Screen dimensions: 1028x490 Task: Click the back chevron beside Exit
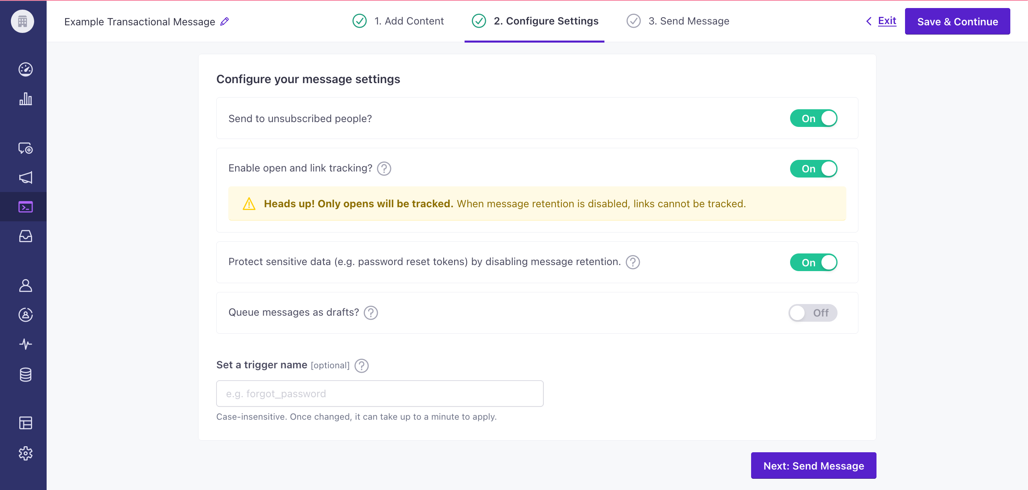[869, 21]
